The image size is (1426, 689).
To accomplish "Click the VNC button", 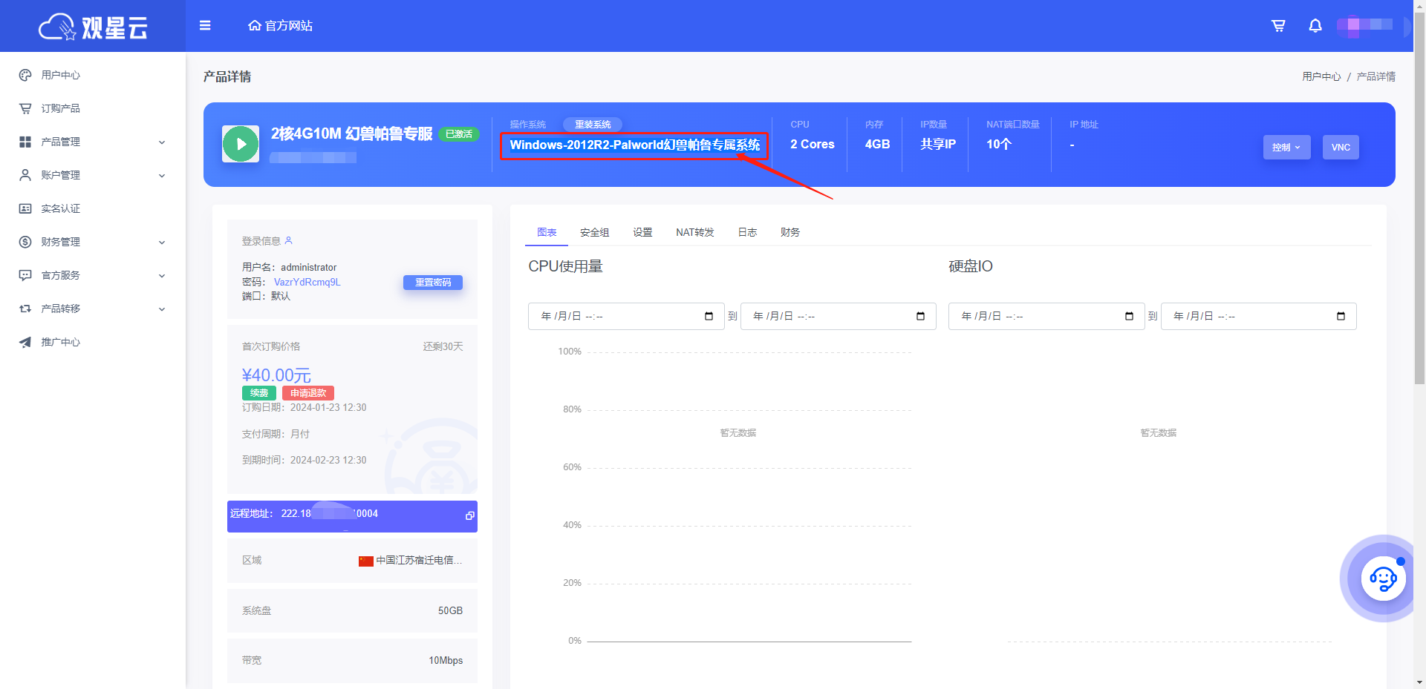I will [x=1341, y=147].
